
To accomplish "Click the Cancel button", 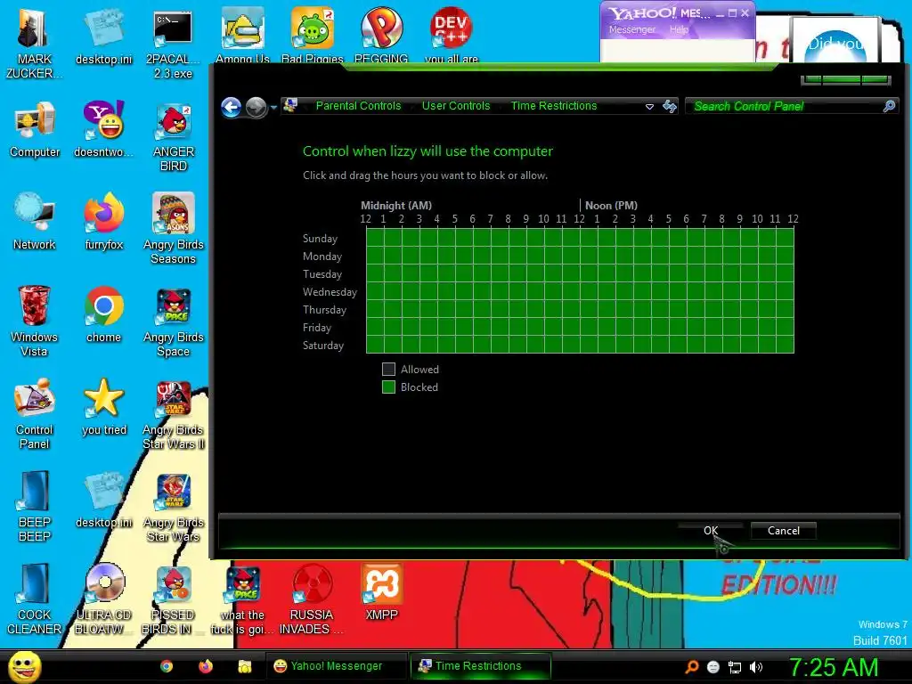I will (784, 531).
